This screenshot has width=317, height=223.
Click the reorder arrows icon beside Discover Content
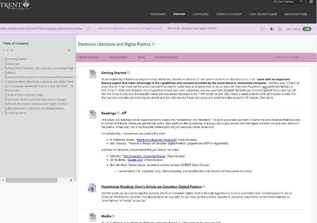pos(308,57)
